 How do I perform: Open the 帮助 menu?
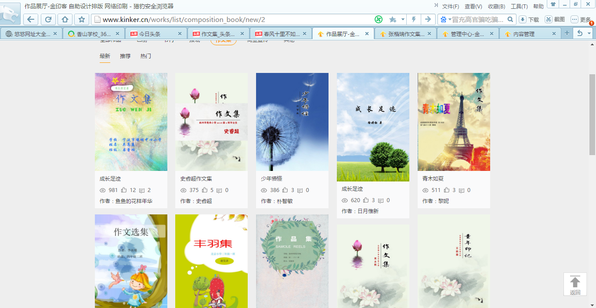coord(538,7)
